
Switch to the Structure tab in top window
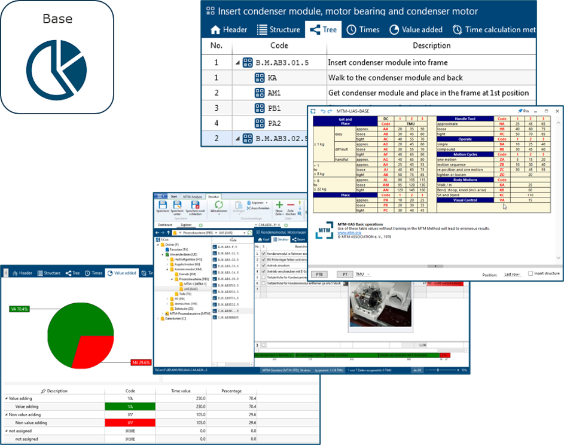click(279, 29)
